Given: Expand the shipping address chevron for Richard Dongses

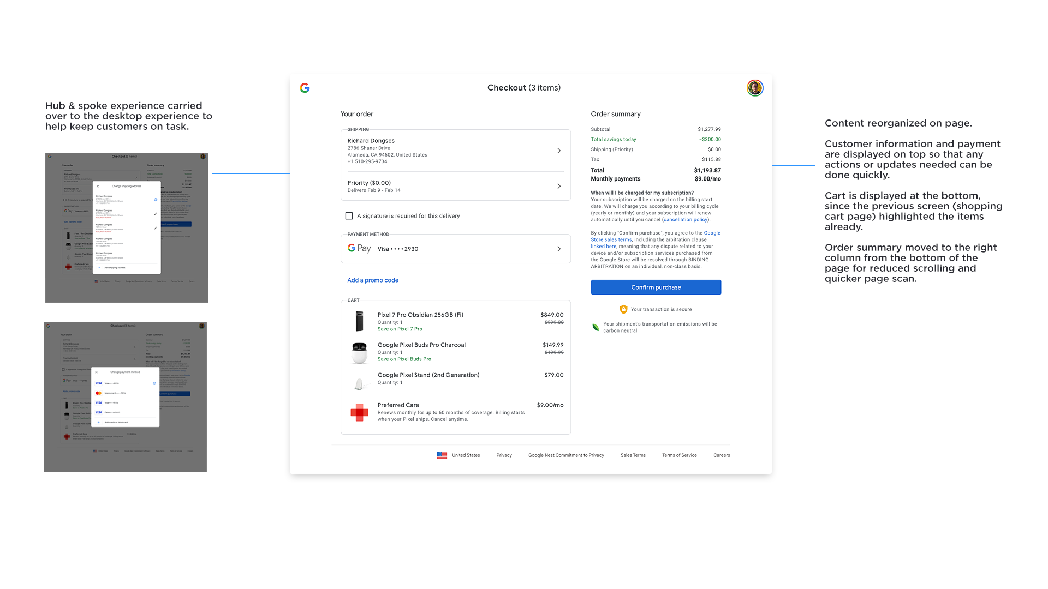Looking at the screenshot, I should coord(559,151).
